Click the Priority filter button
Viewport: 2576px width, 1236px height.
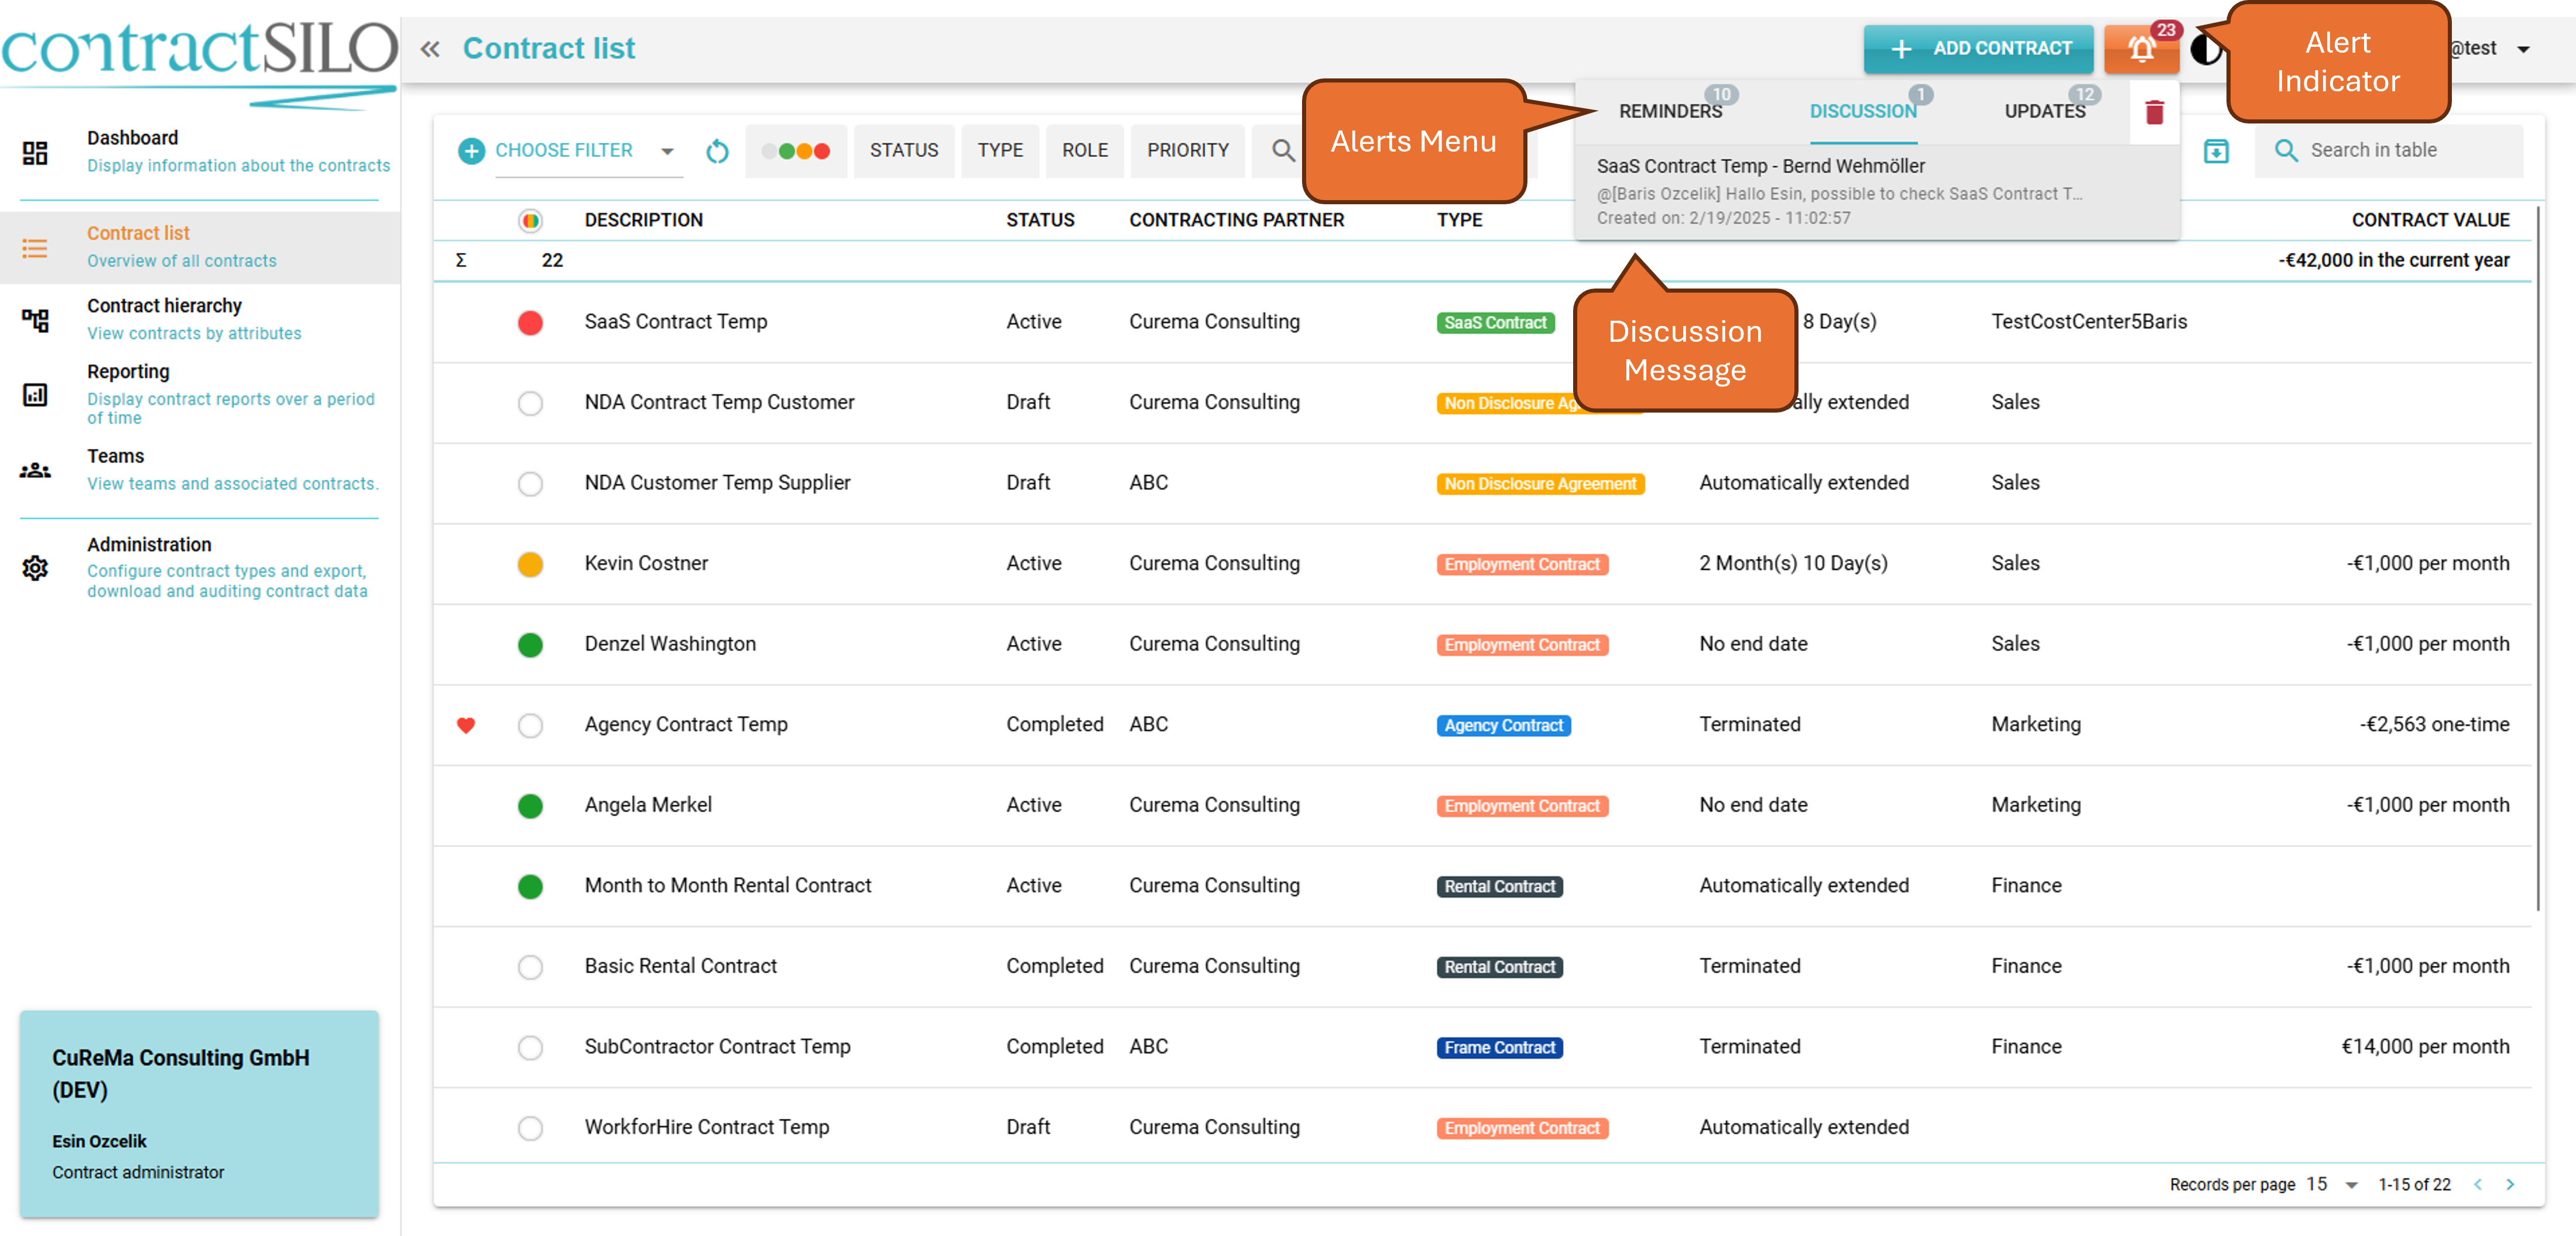(1187, 151)
